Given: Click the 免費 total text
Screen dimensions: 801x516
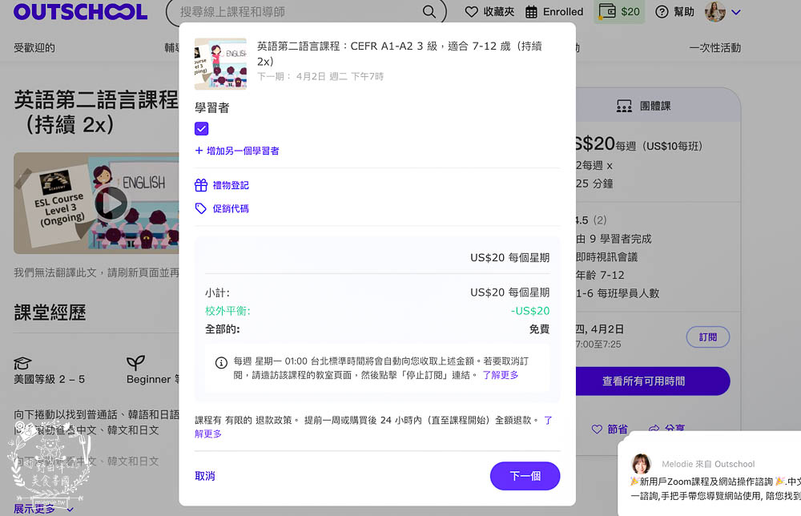Looking at the screenshot, I should tap(539, 329).
